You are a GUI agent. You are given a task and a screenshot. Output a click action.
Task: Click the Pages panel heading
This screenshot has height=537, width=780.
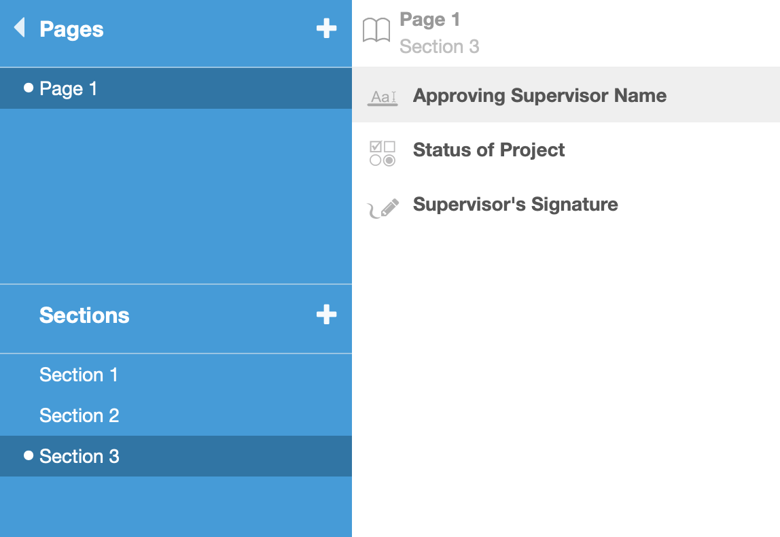(71, 29)
